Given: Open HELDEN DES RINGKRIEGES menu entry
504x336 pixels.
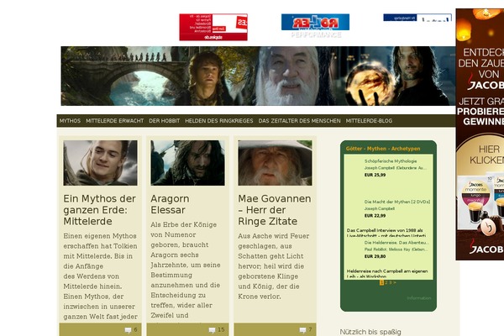Looking at the screenshot, I should tap(219, 121).
